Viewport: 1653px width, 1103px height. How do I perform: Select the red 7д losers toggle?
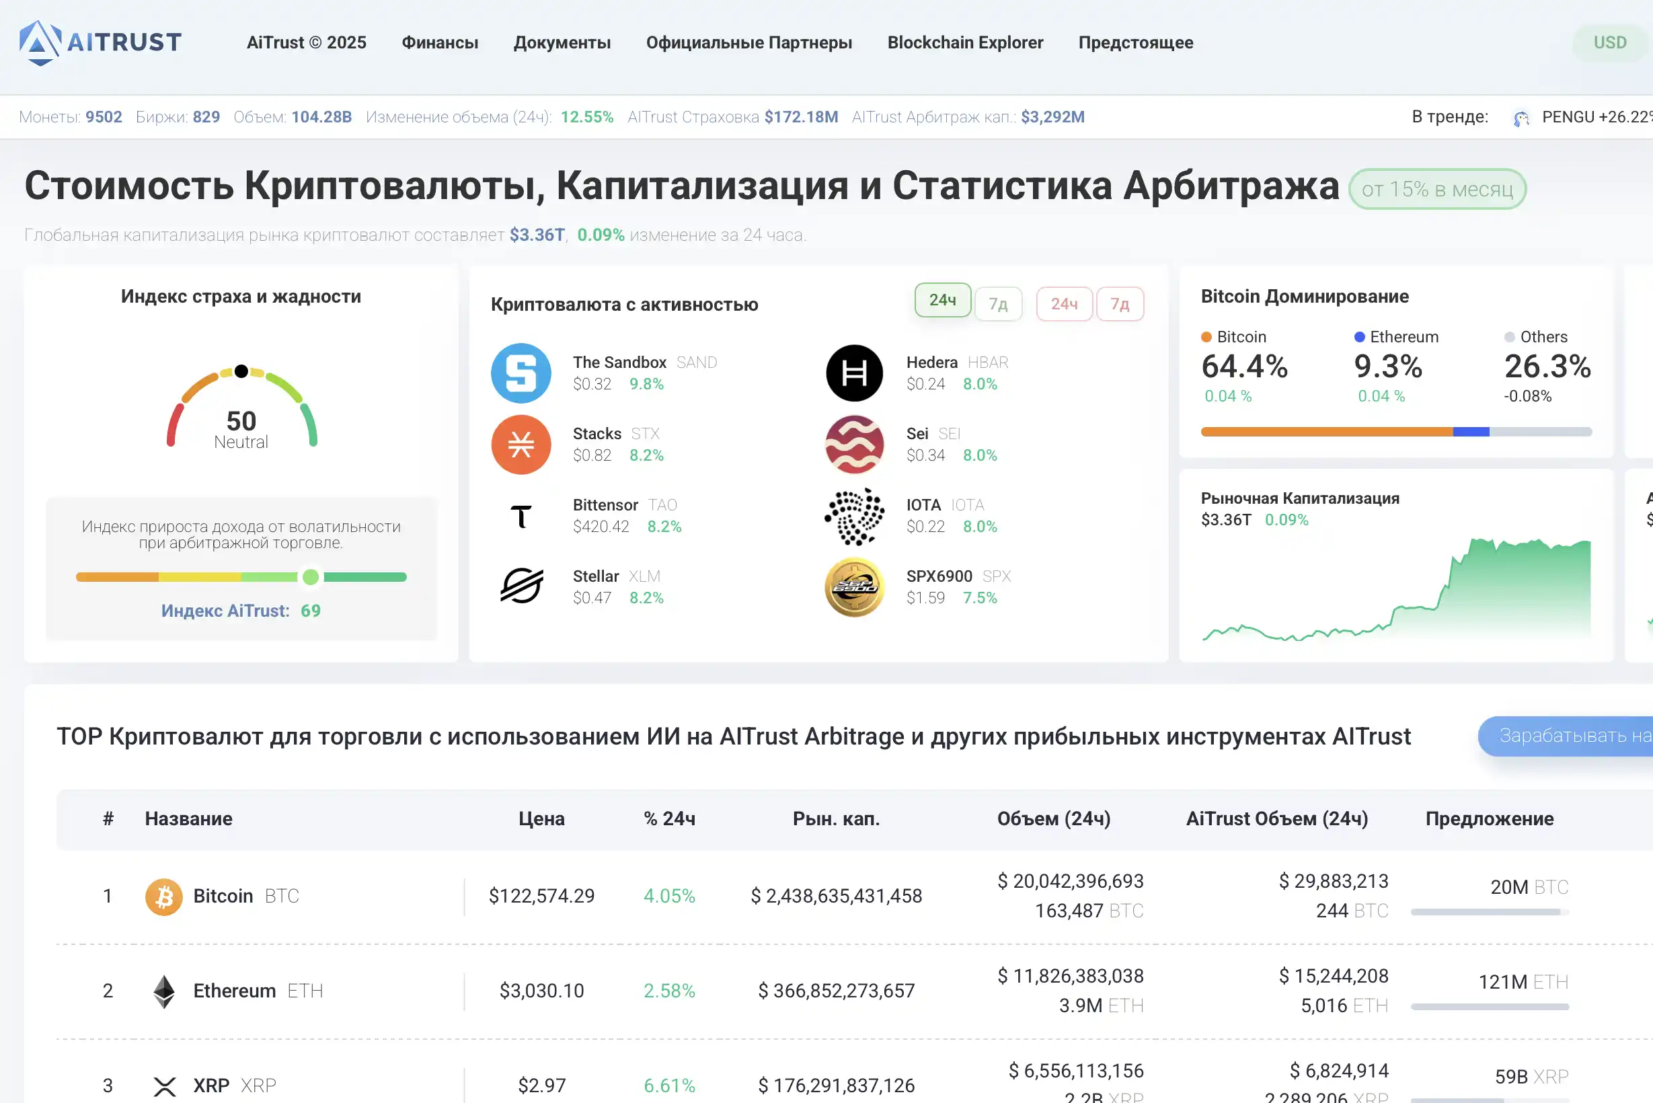[1120, 304]
